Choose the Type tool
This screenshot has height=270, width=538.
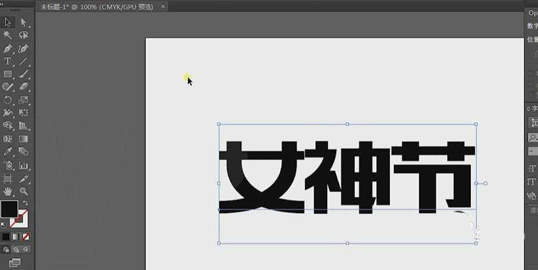coord(8,62)
